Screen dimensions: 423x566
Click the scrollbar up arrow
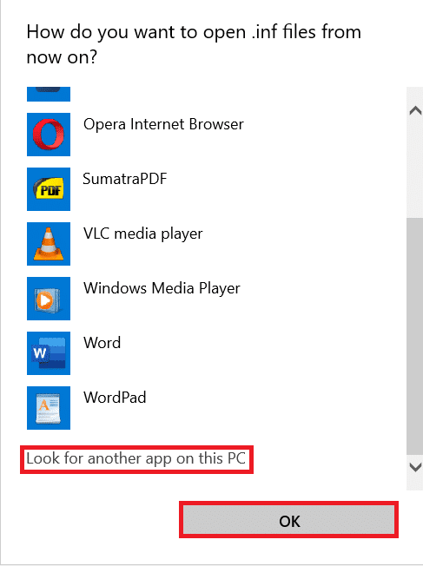coord(415,110)
